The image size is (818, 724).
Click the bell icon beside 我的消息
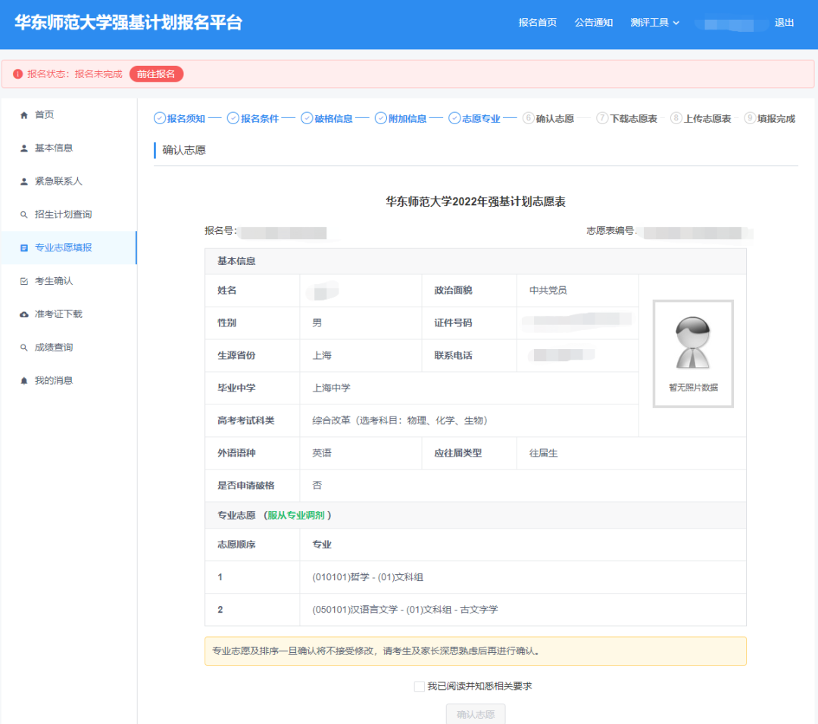pos(23,381)
